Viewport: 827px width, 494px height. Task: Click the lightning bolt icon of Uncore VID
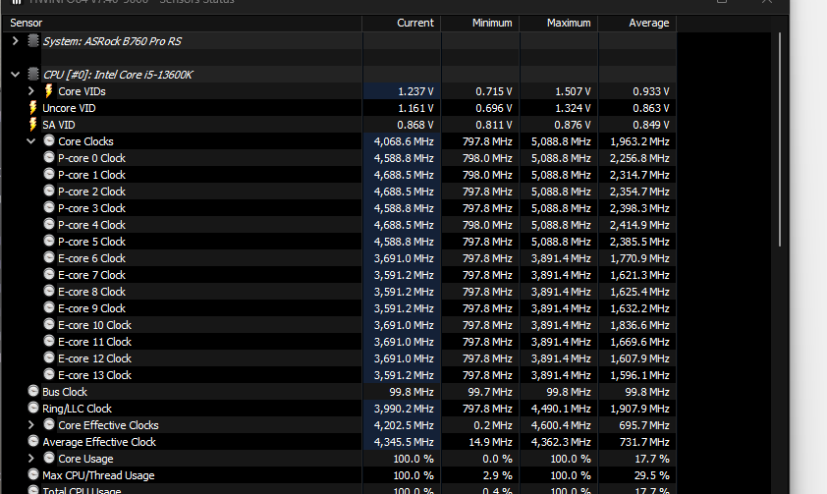[32, 108]
